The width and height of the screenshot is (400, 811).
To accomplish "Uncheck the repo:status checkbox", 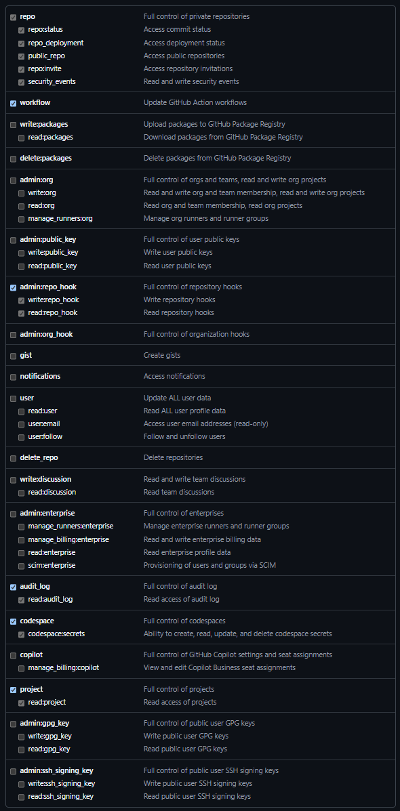I will [x=21, y=30].
